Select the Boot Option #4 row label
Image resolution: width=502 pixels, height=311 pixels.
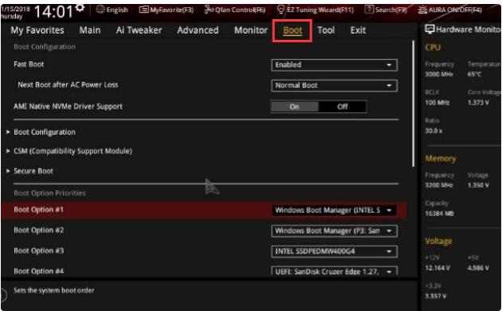[x=38, y=271]
